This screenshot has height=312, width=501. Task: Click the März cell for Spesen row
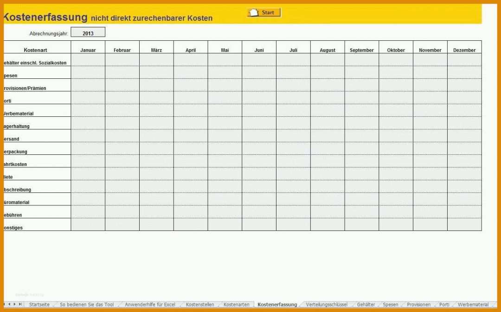[x=157, y=72]
